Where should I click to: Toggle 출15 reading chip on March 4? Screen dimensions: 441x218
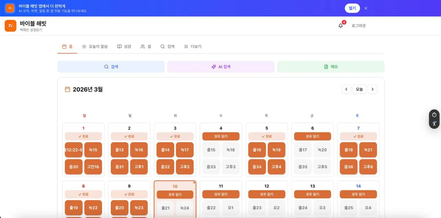click(211, 150)
